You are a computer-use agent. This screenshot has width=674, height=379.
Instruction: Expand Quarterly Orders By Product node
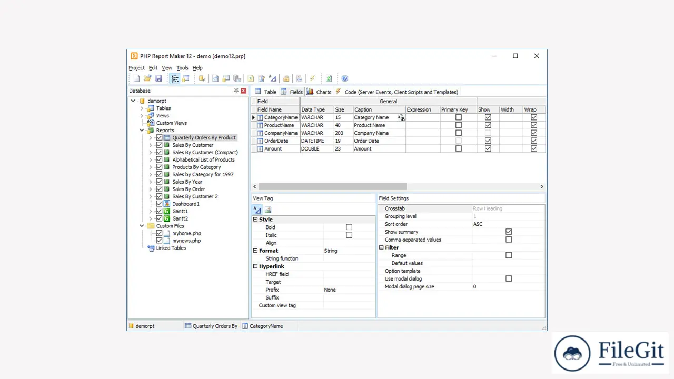tap(150, 138)
